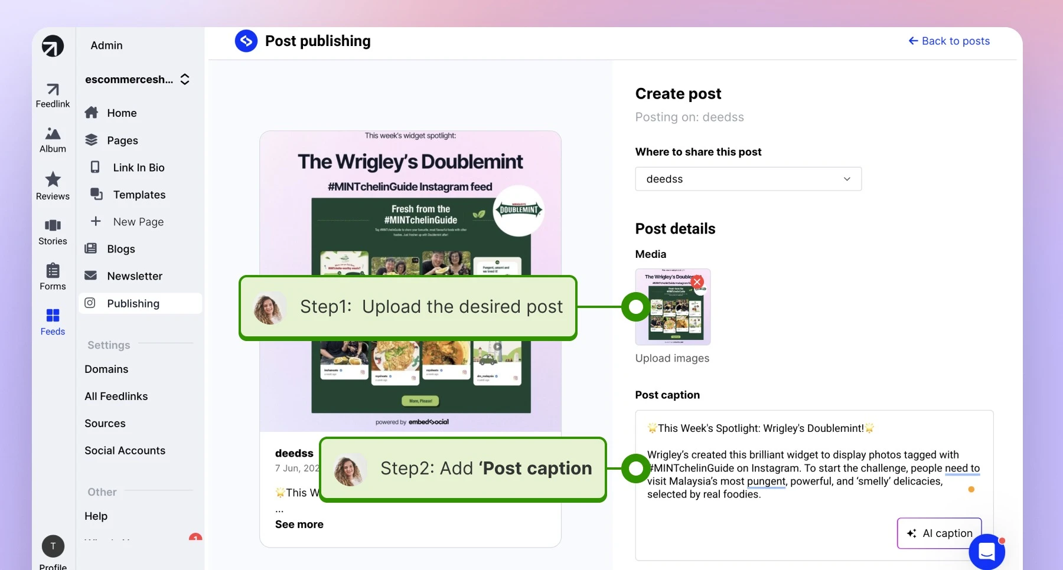Expand caption with See more
This screenshot has width=1063, height=570.
click(x=299, y=525)
